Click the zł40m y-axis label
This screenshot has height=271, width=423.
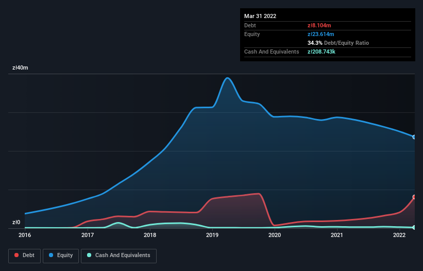[x=20, y=67]
